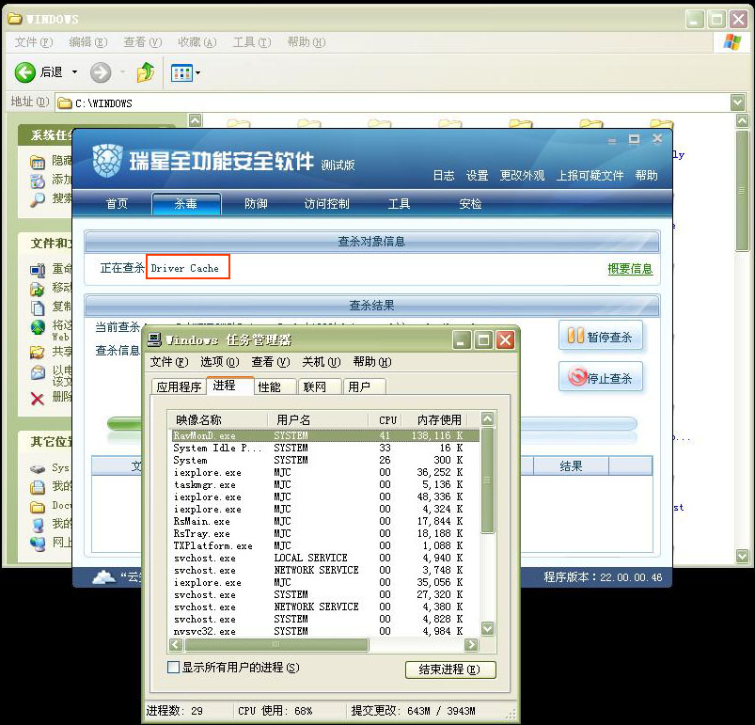Switch to 安检 tab in Rising
Viewport: 755px width, 725px height.
click(470, 204)
